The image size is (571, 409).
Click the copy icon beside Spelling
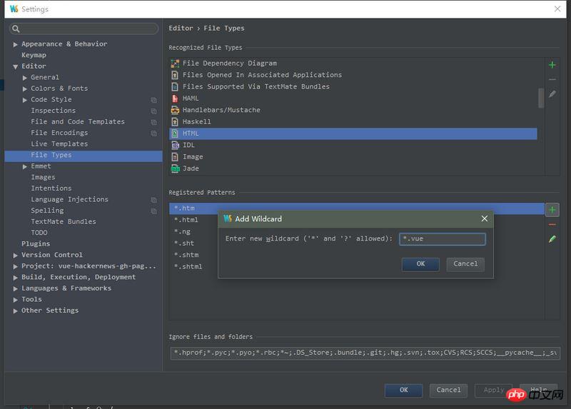pyautogui.click(x=153, y=211)
